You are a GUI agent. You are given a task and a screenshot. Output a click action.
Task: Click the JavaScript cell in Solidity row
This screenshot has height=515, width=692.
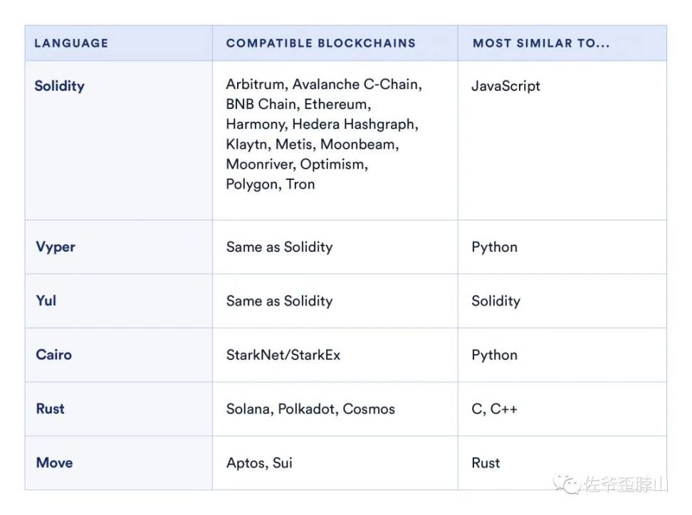click(505, 86)
